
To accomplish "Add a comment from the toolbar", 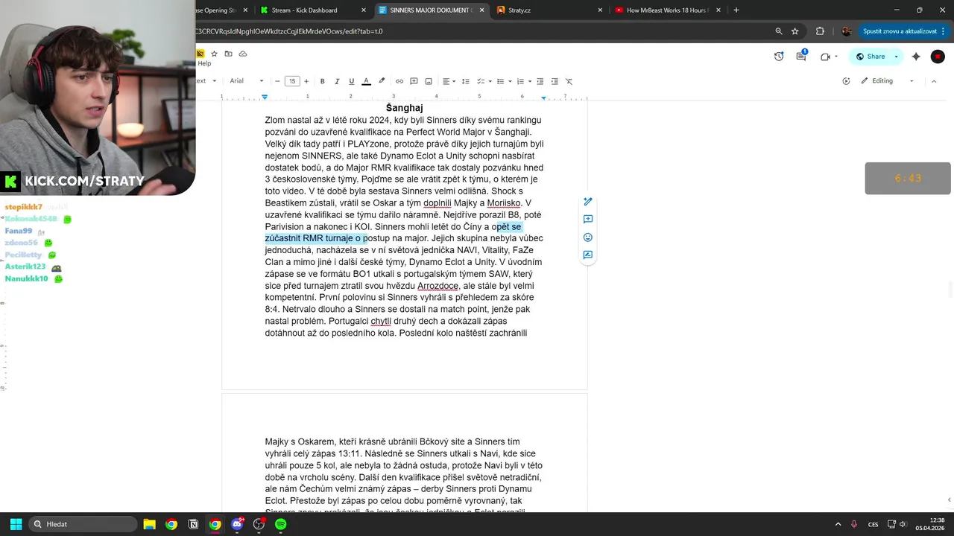I will [x=414, y=81].
